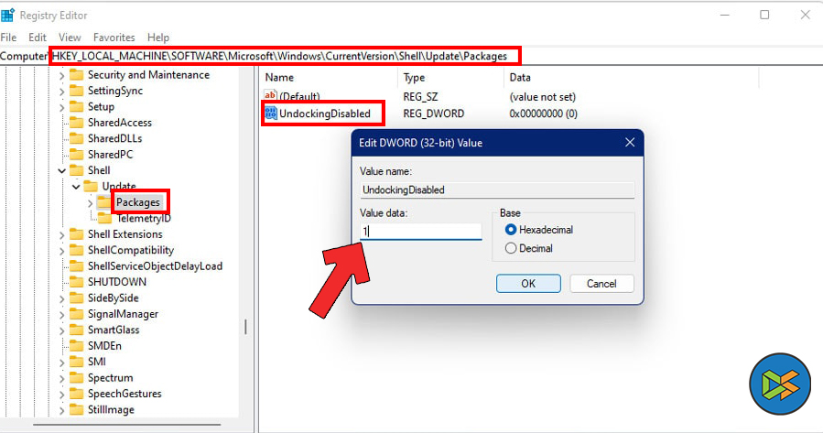This screenshot has height=433, width=823.
Task: Expand the Packages key
Action: pyautogui.click(x=90, y=202)
